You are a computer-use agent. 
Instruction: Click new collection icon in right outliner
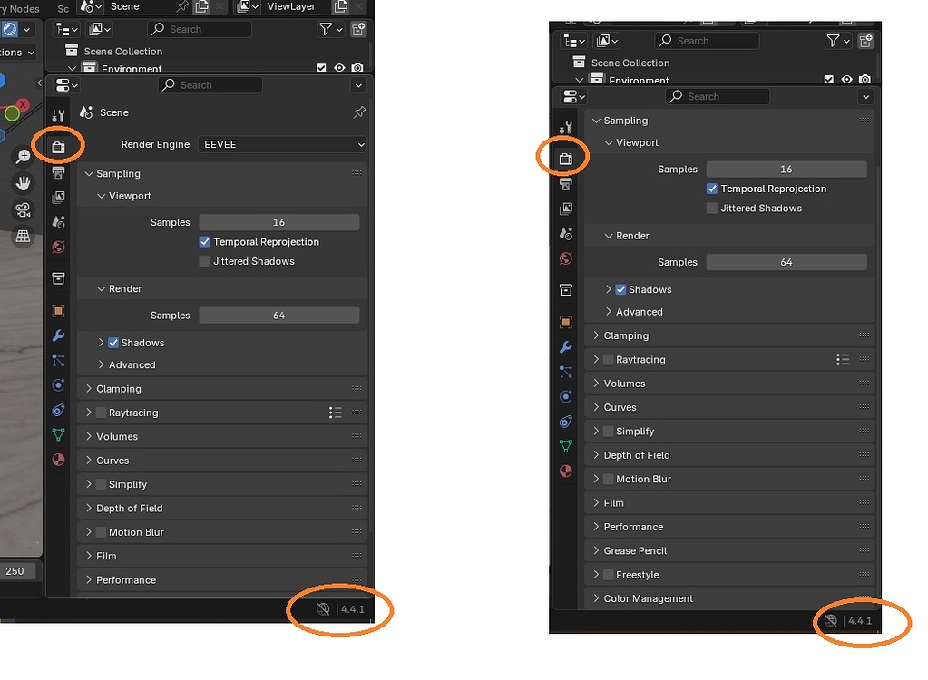click(865, 41)
